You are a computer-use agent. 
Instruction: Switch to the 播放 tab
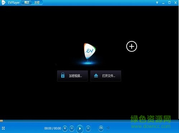27,3
